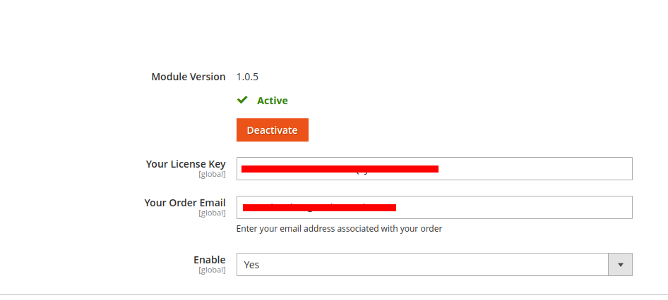Click the Yes value in Enable select
Viewport: 668px width, 300px height.
pos(251,265)
